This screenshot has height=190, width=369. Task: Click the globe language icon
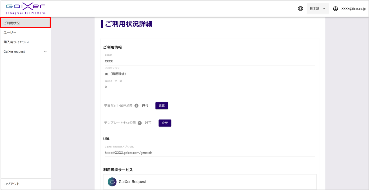click(301, 9)
